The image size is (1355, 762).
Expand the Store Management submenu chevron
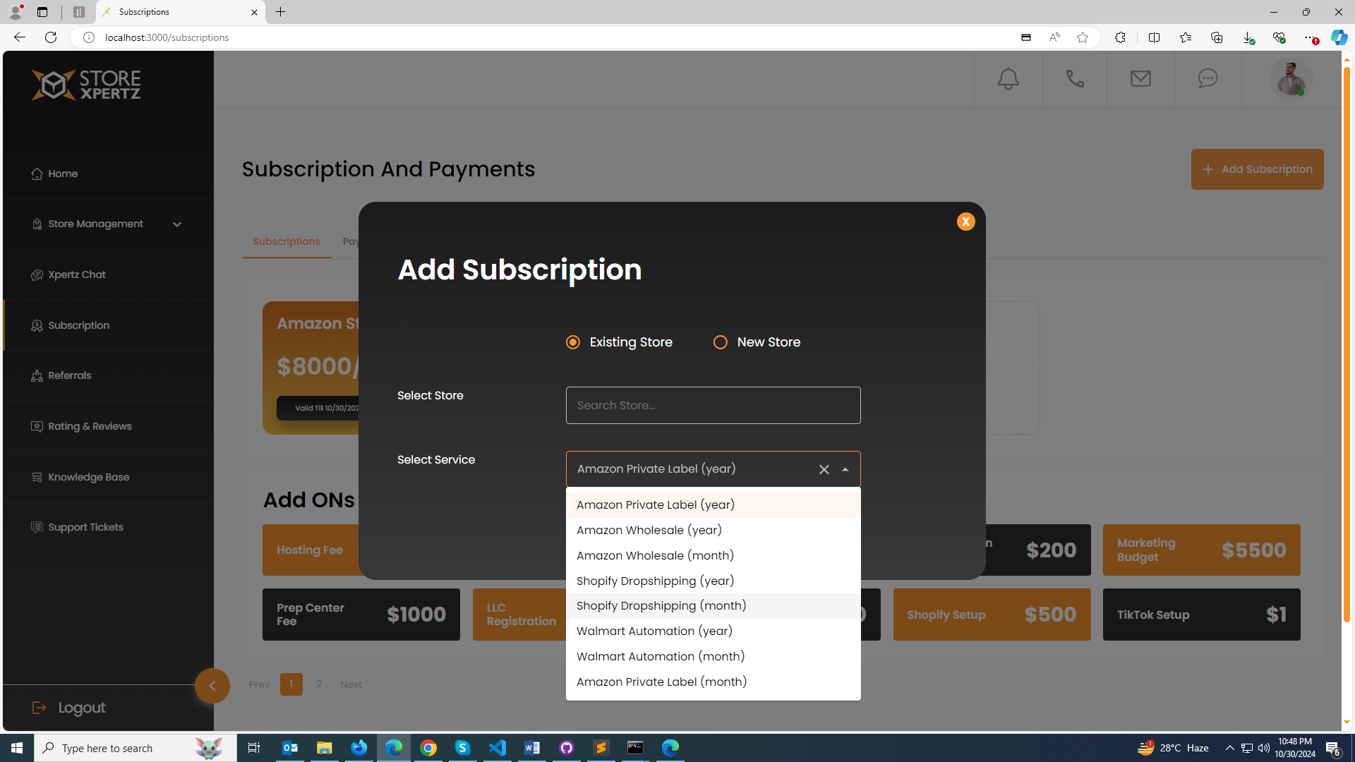(x=177, y=224)
